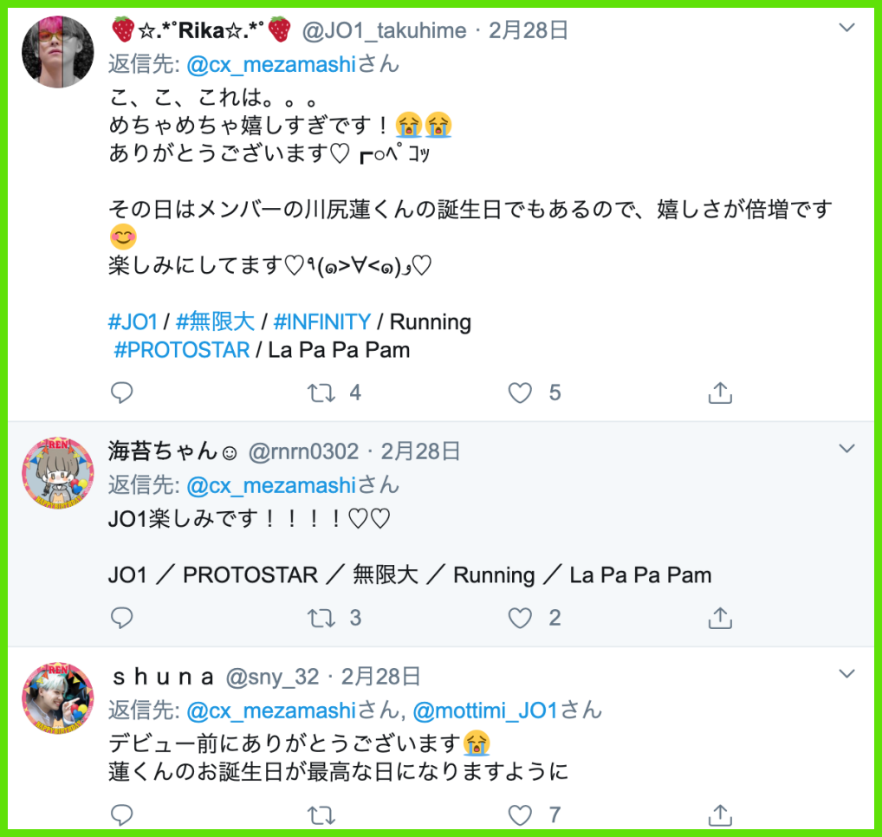
Task: Open the #PROTOSTAR hashtag
Action: point(182,350)
